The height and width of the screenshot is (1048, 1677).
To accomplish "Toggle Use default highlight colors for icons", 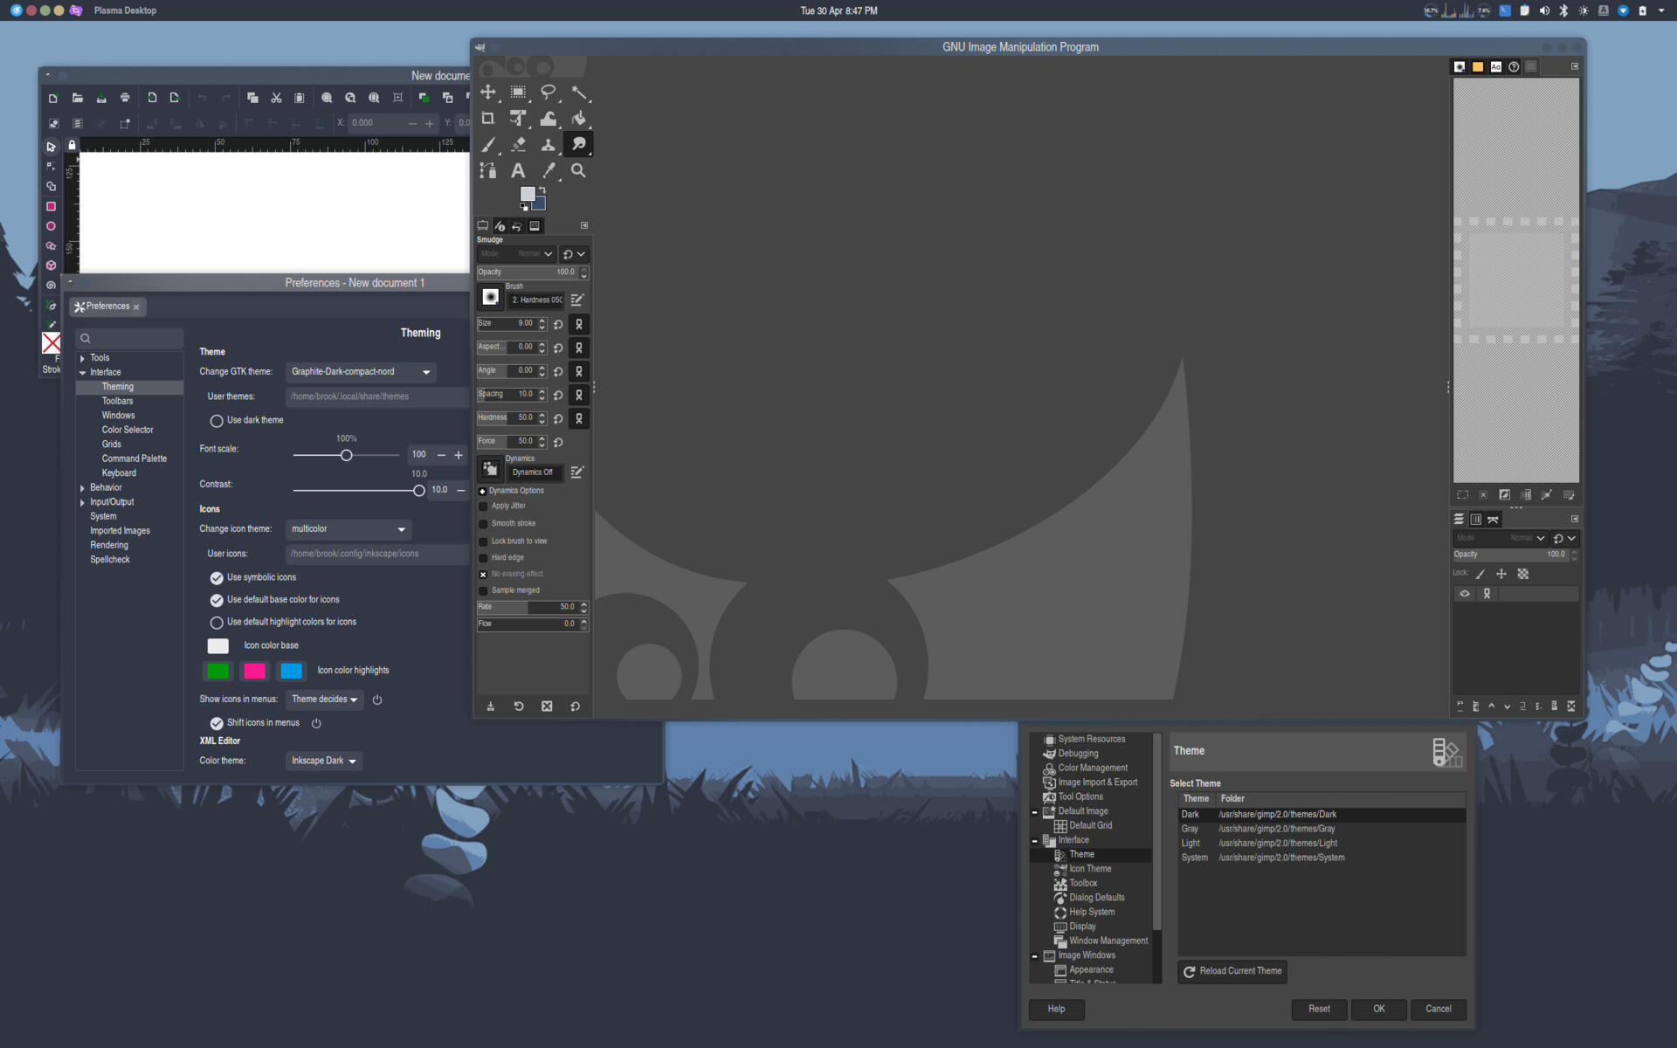I will [x=217, y=623].
